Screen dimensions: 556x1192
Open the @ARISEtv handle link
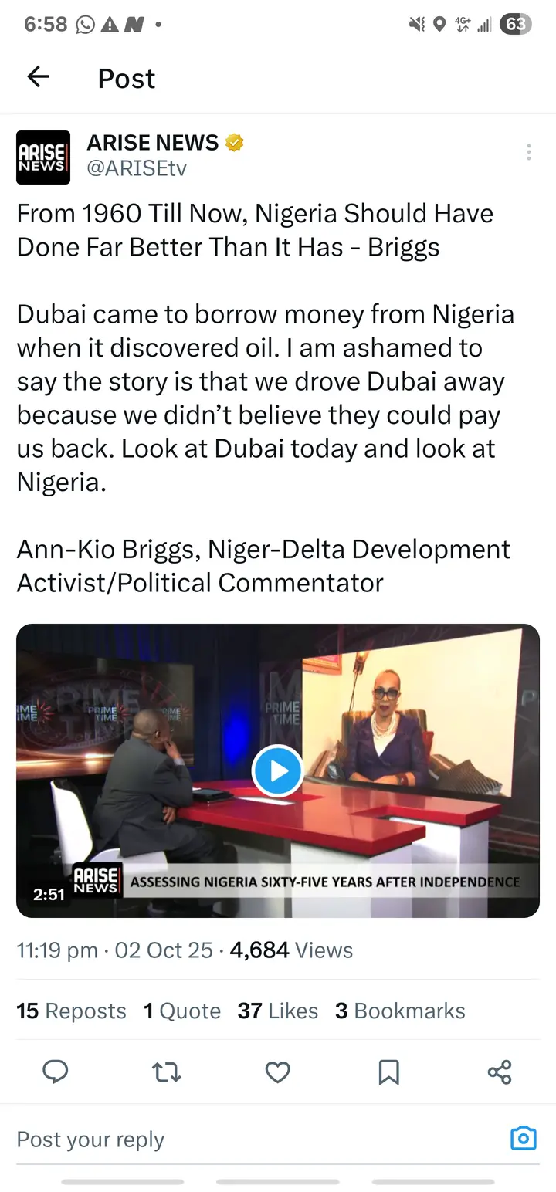tap(137, 168)
